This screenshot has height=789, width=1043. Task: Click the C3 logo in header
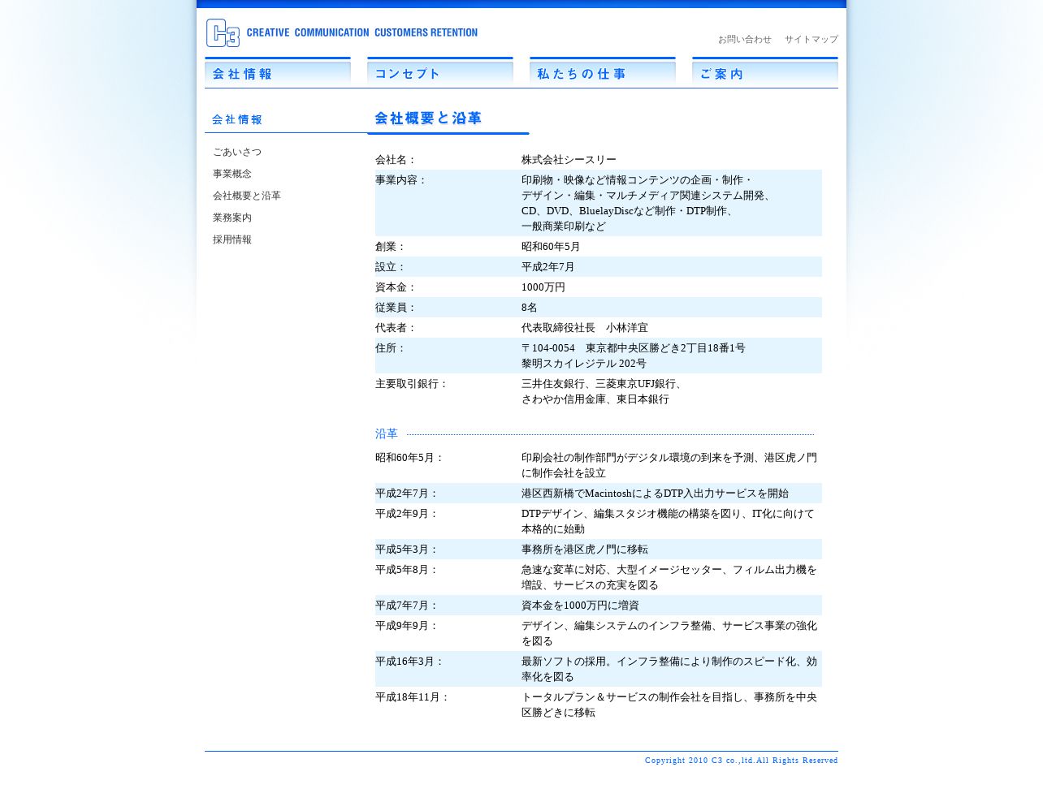click(x=223, y=33)
